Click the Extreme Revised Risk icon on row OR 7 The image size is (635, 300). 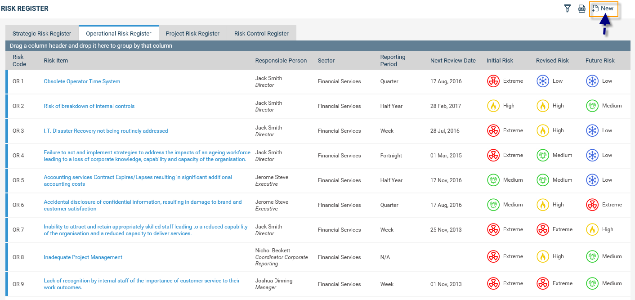543,229
